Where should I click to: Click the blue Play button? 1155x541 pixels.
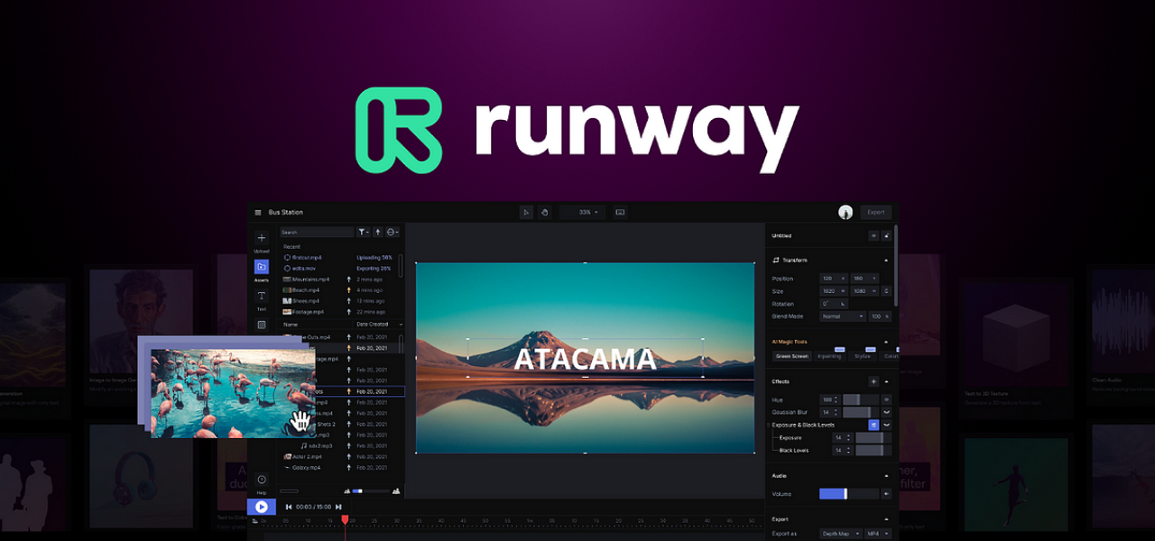click(x=261, y=507)
